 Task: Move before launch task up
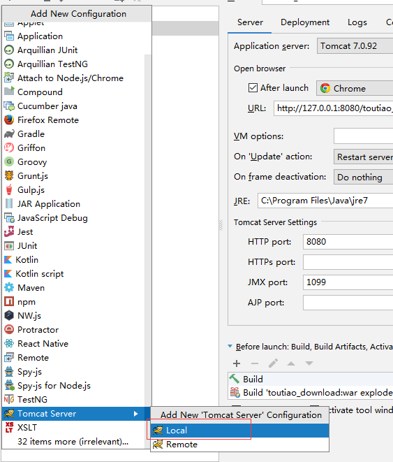coord(291,363)
